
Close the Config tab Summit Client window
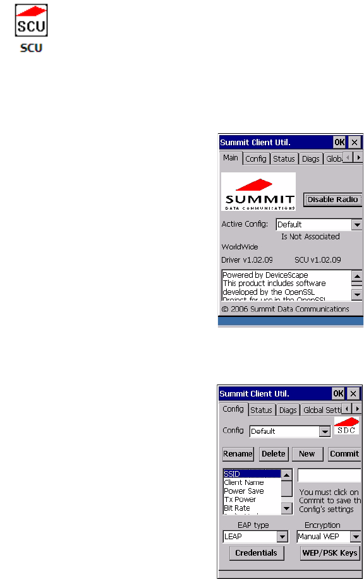(x=353, y=393)
